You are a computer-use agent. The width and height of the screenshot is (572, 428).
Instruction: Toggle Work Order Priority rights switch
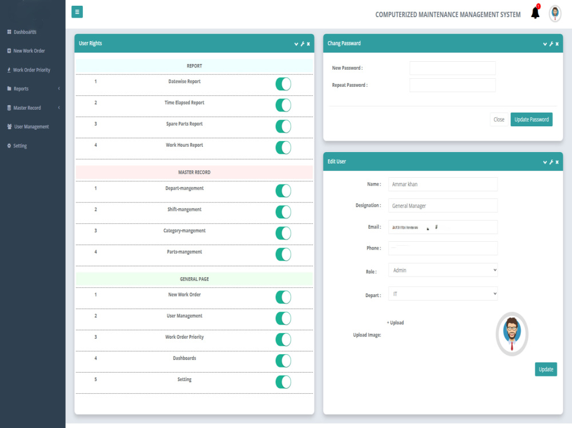[283, 339]
